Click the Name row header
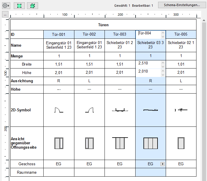207x181 pixels. tap(27, 45)
